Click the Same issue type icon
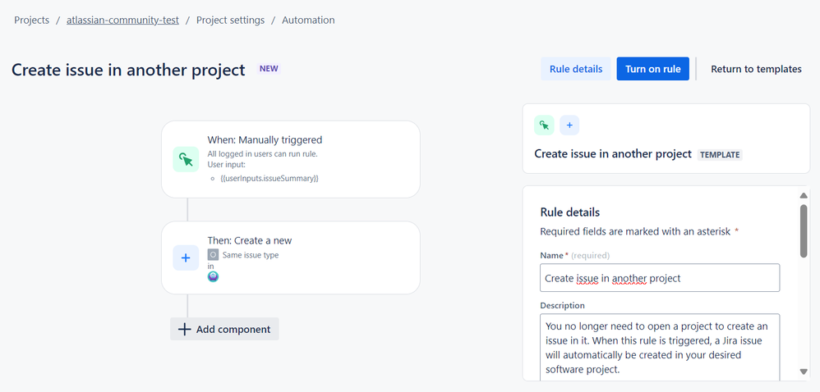This screenshot has width=820, height=392. pos(213,255)
